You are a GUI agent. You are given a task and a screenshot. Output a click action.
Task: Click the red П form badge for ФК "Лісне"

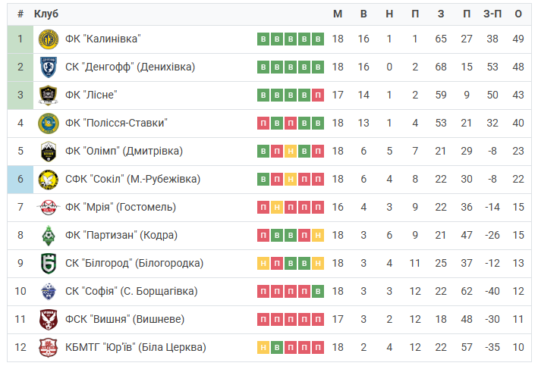click(318, 95)
